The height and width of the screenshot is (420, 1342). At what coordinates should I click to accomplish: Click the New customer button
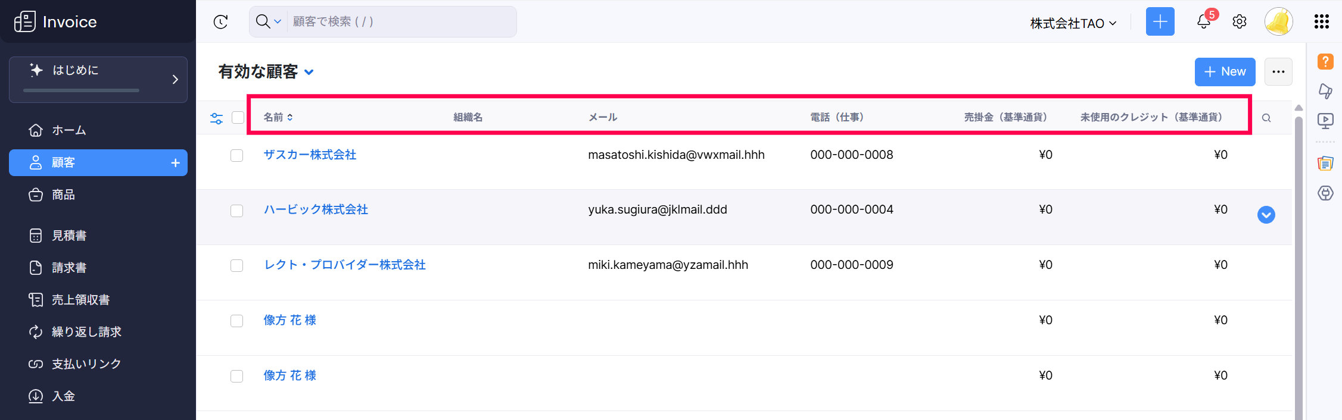click(1224, 72)
